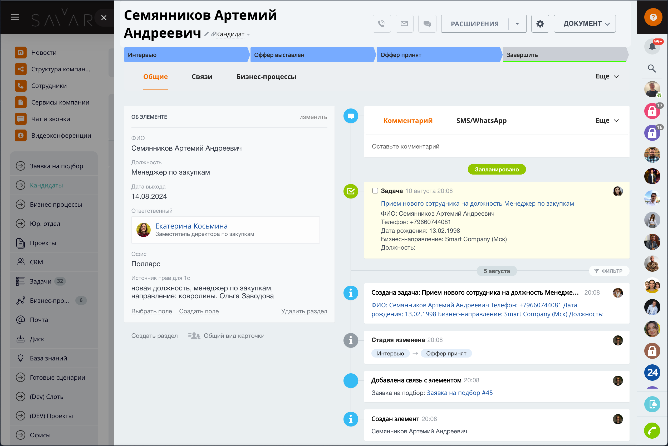Open card settings gear icon
The width and height of the screenshot is (668, 446).
pyautogui.click(x=540, y=24)
